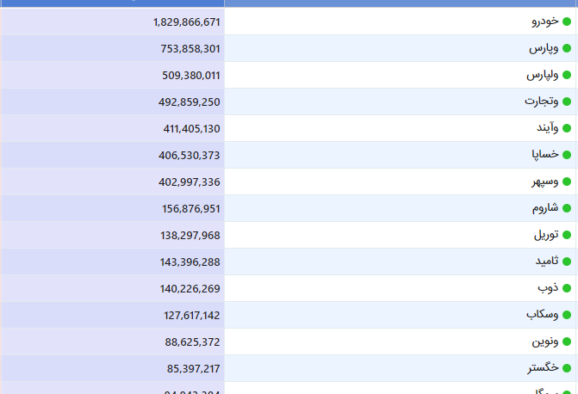The image size is (578, 394).
Task: Select the green indicator for وتجارت
Action: pos(567,102)
